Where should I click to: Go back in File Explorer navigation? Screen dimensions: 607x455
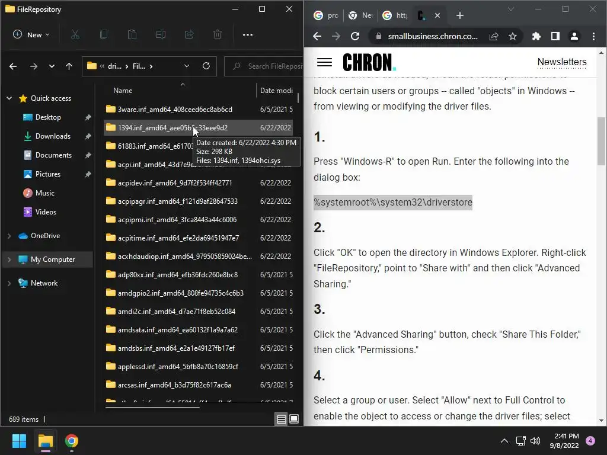pos(13,66)
